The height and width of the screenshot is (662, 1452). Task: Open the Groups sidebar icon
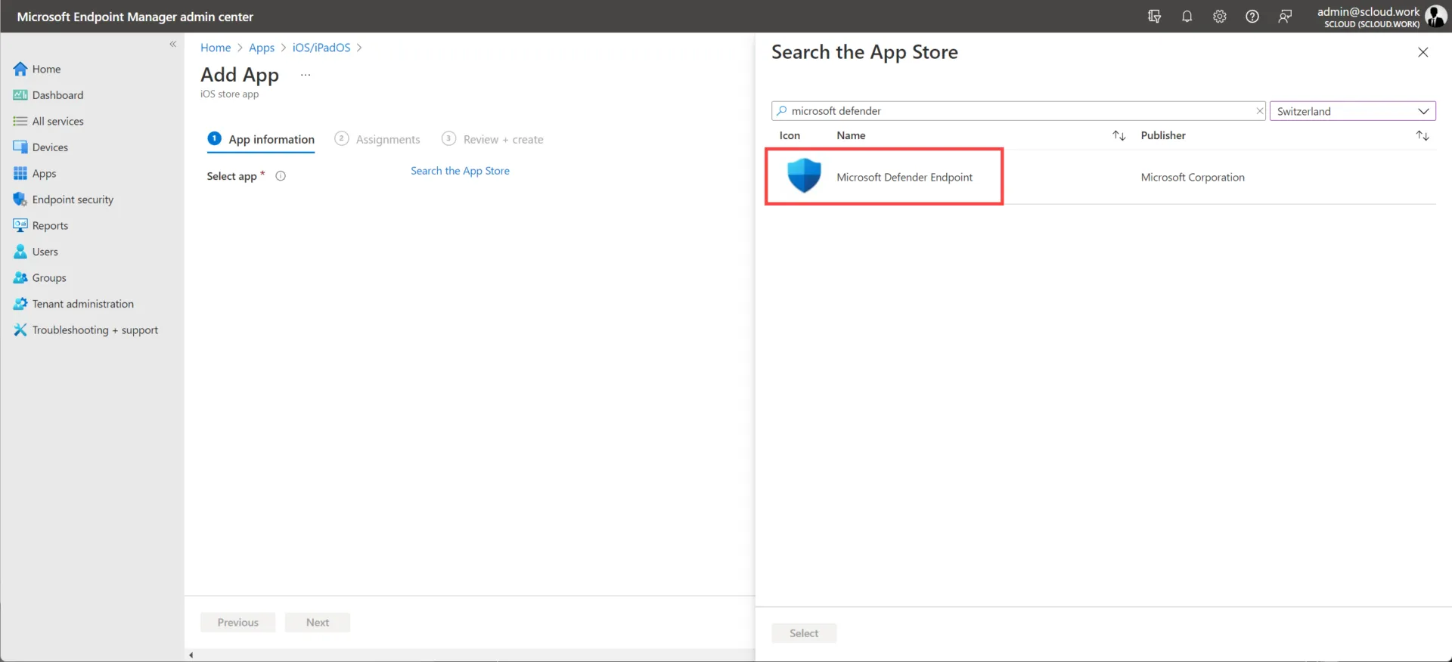20,278
